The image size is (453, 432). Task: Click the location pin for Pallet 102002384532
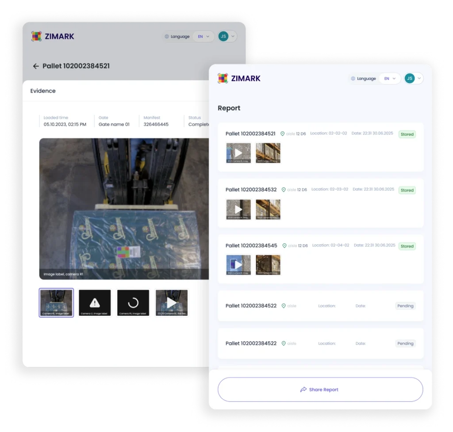tap(283, 190)
